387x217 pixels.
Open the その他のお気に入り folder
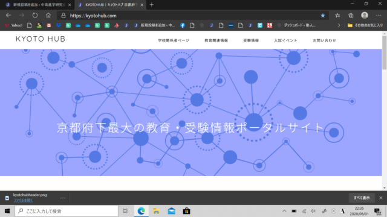365,25
